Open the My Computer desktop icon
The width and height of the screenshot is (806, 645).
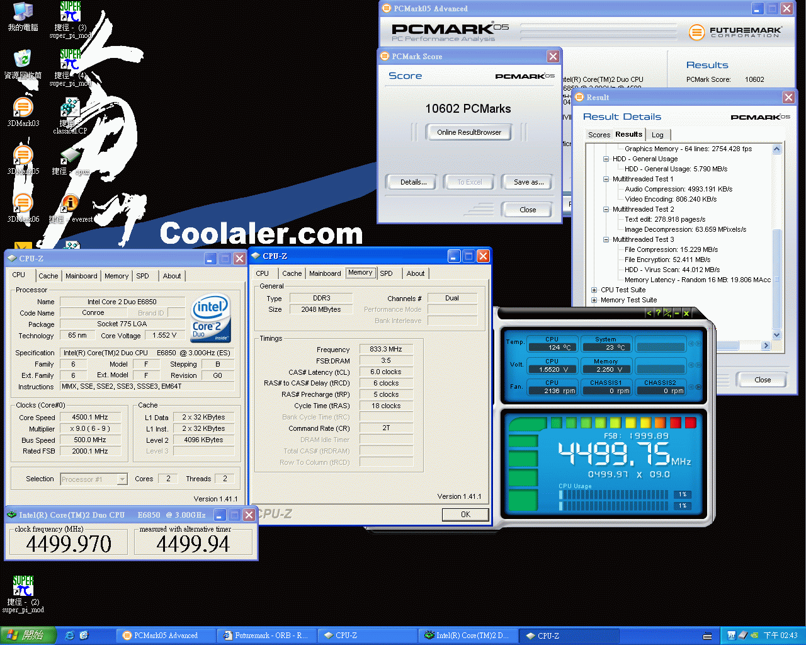(x=23, y=17)
